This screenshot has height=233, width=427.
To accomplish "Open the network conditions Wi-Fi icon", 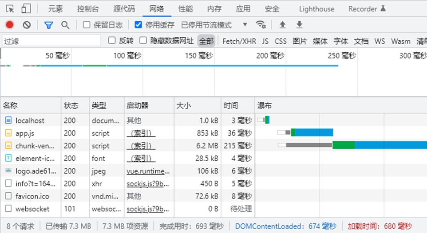I will pos(261,25).
